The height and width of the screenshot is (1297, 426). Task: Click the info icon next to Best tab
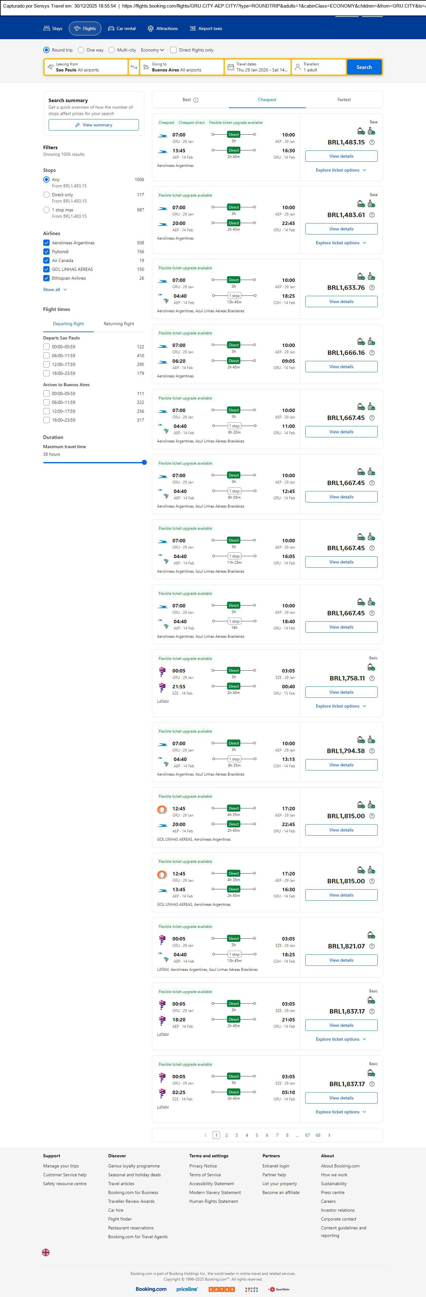(x=196, y=100)
